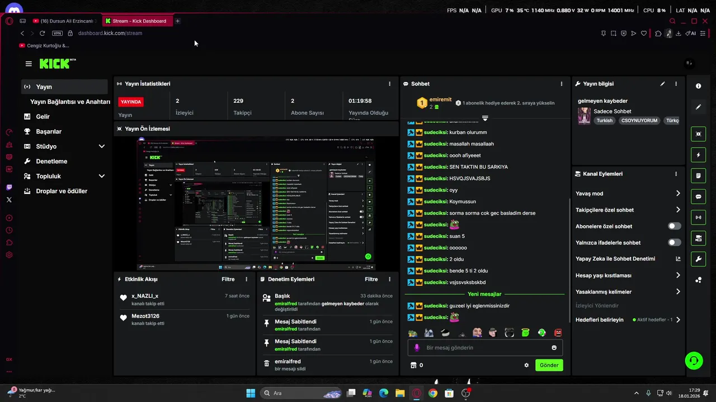The image size is (716, 402).
Task: Toggle Abonelere özel sohbet switch
Action: coord(675,226)
